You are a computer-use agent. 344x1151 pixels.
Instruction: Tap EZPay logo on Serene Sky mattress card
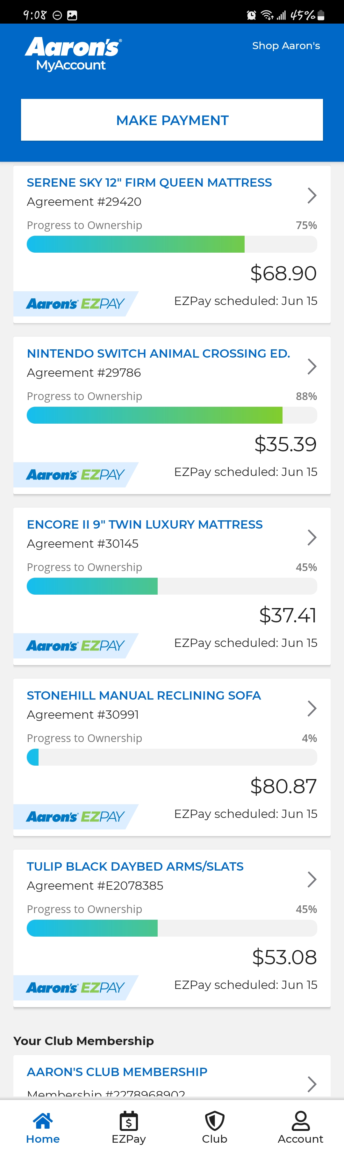click(75, 304)
